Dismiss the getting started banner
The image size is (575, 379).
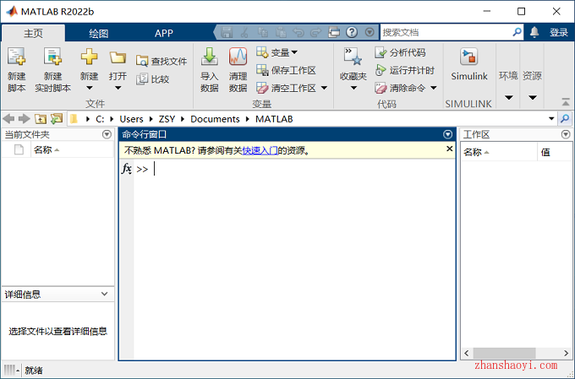point(449,149)
